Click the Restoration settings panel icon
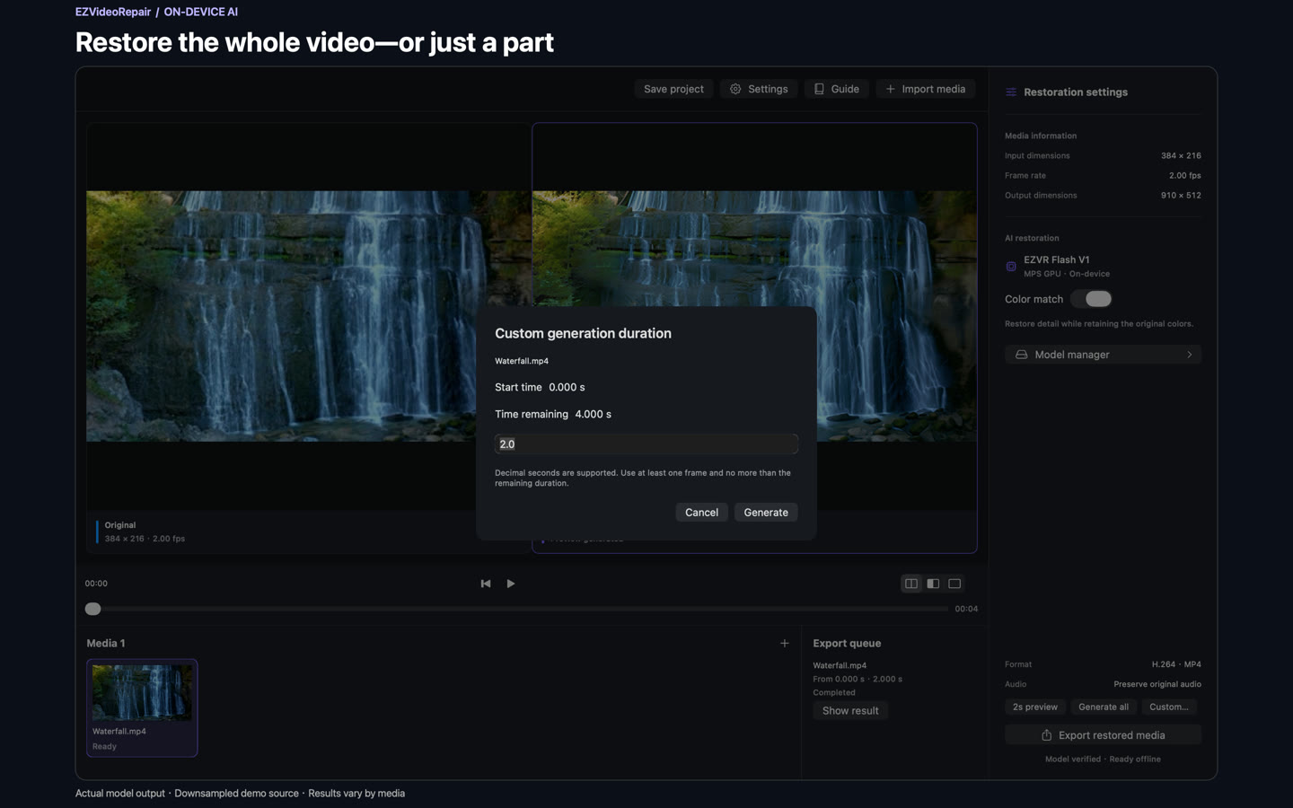 pyautogui.click(x=1011, y=92)
